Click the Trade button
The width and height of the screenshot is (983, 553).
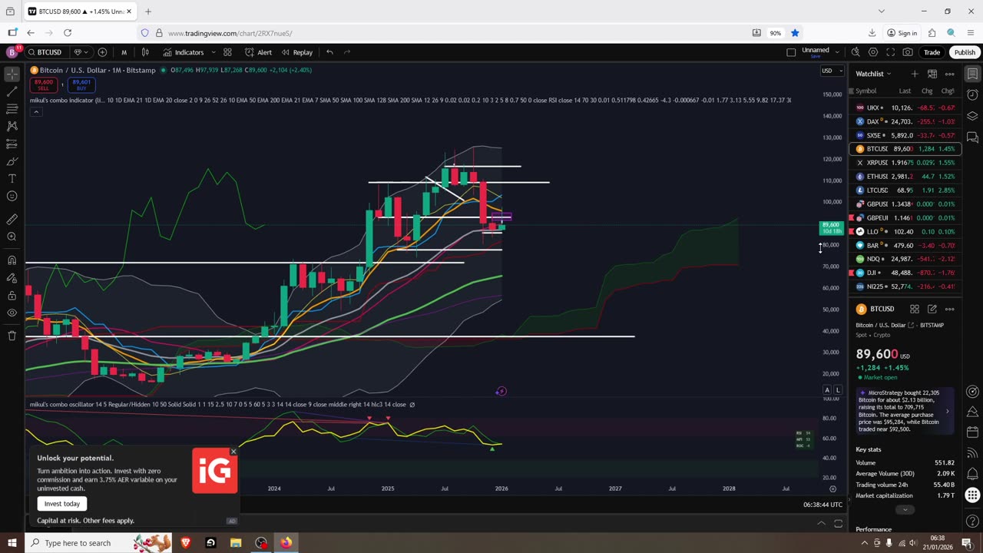pyautogui.click(x=932, y=52)
